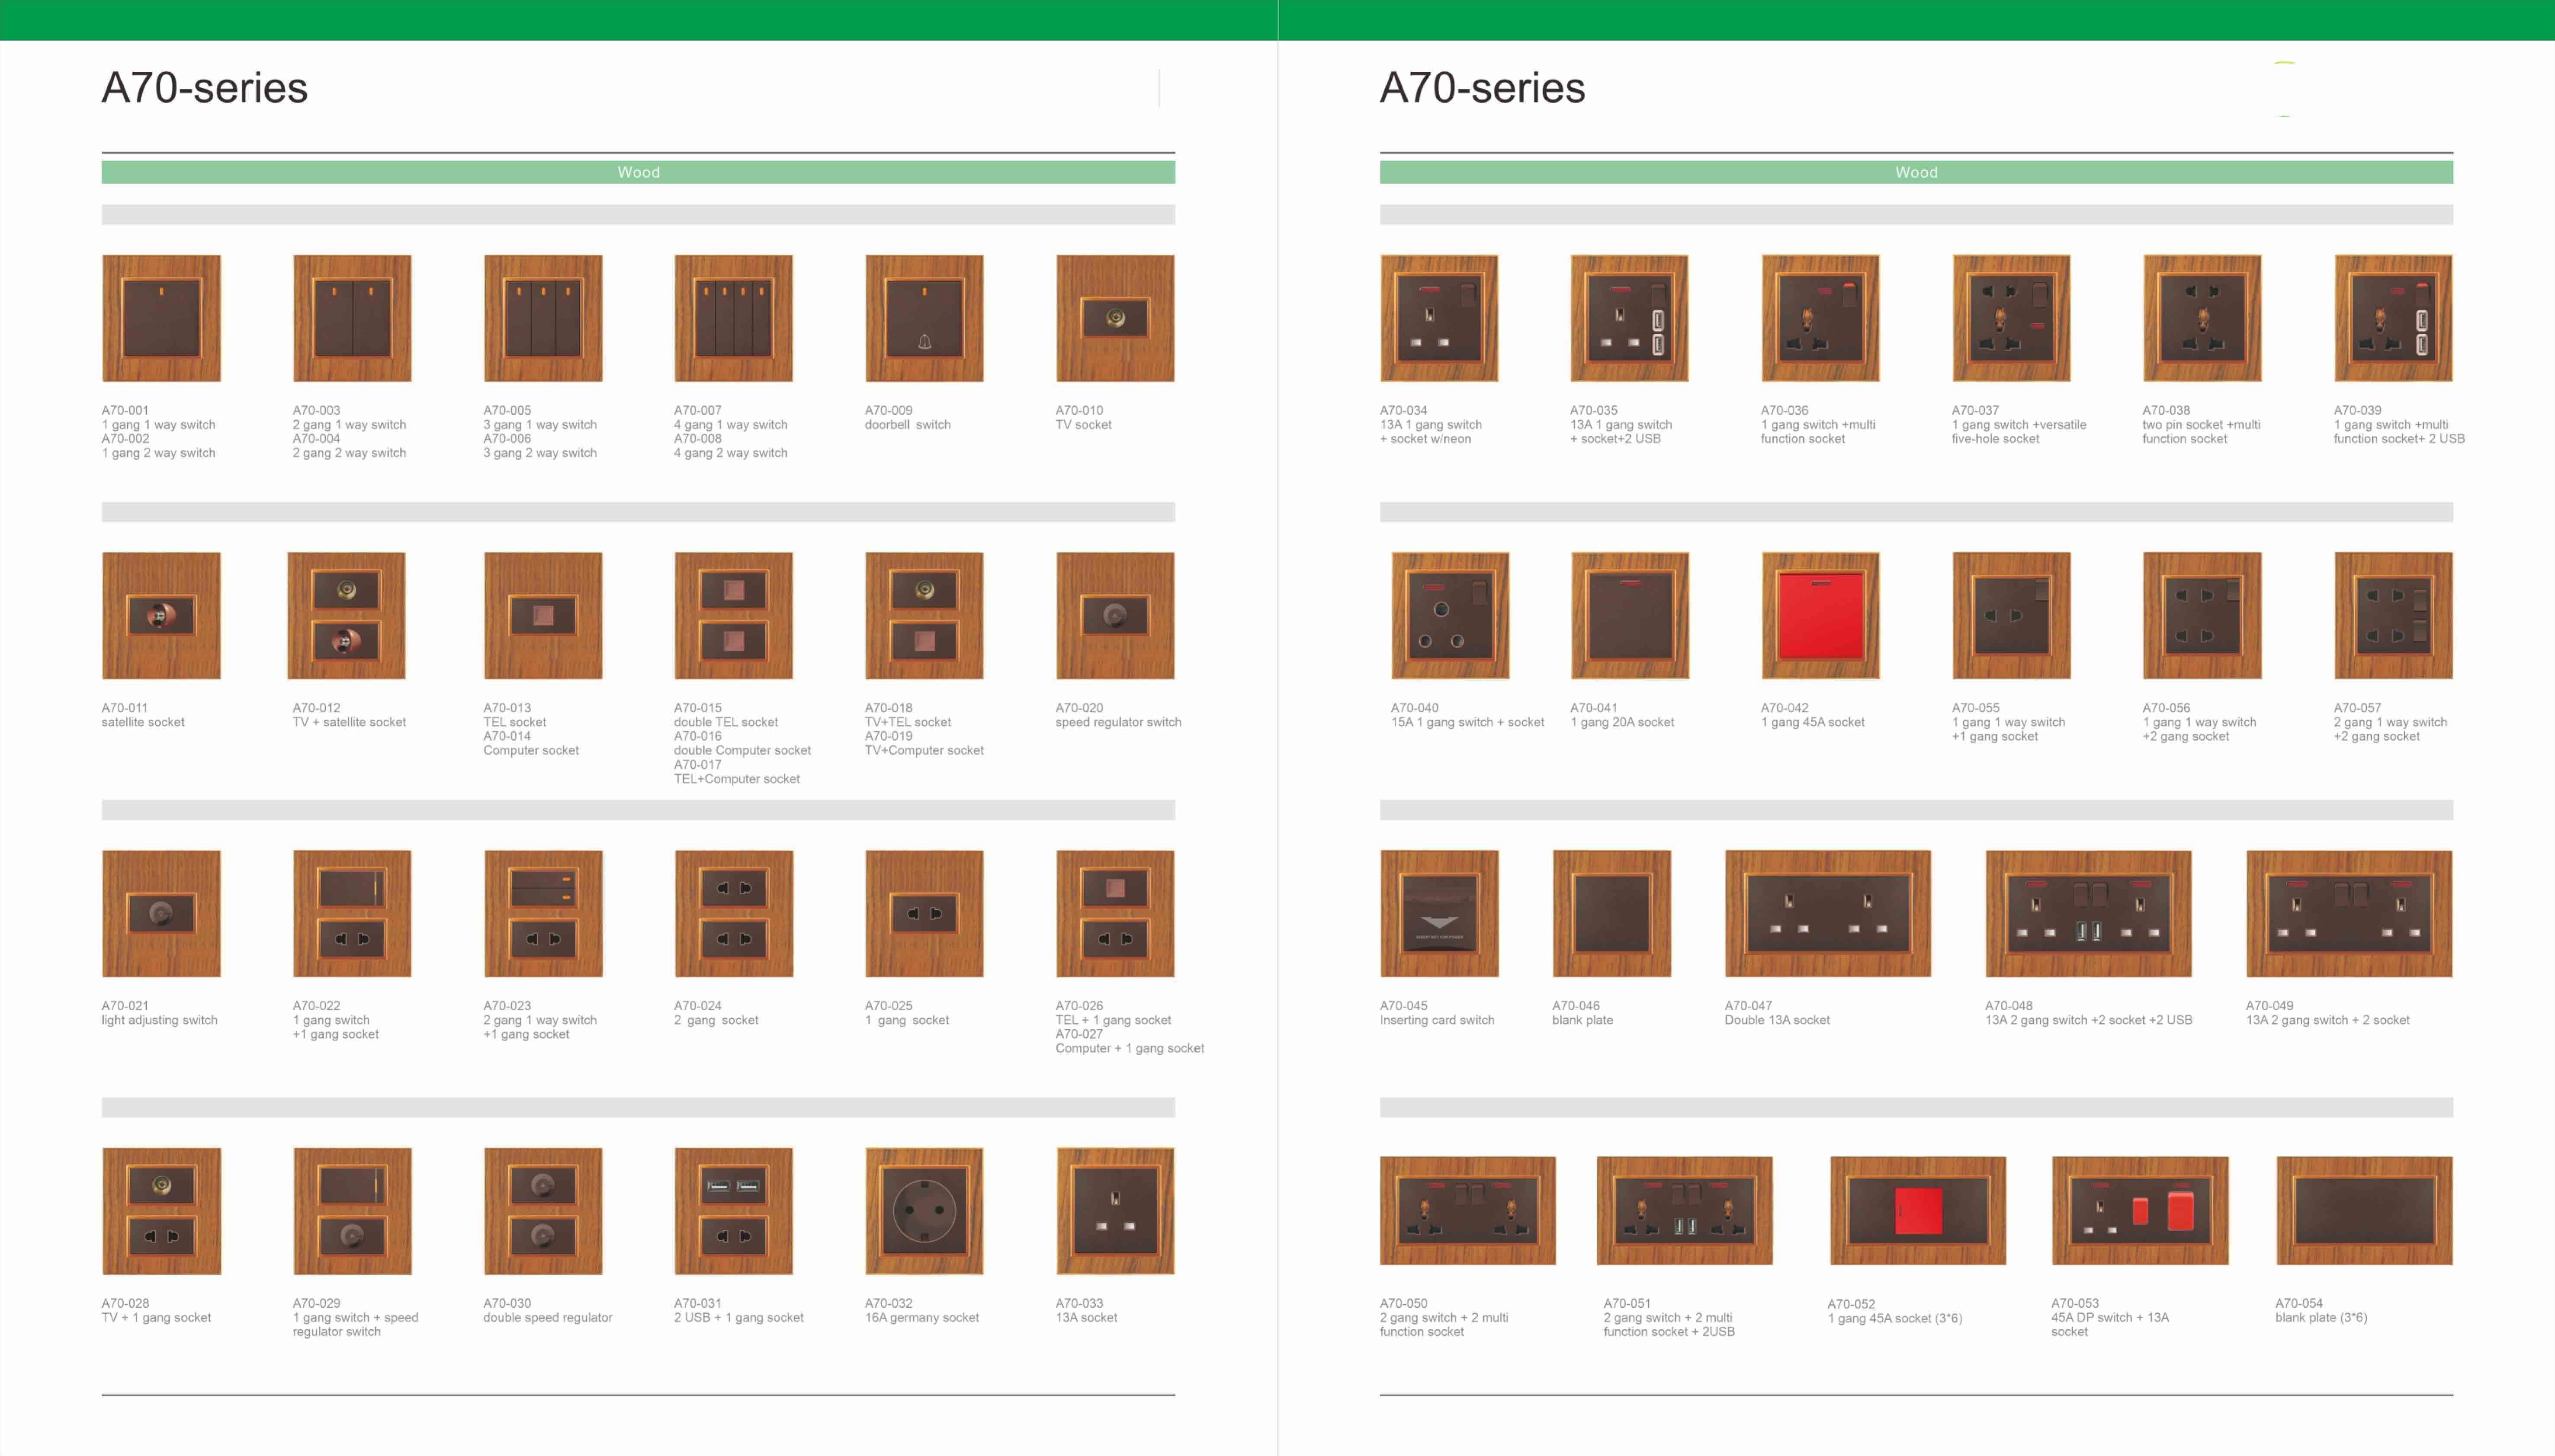This screenshot has width=2555, height=1456.
Task: Click the A70-018 TV+TEL socket image
Action: click(924, 616)
